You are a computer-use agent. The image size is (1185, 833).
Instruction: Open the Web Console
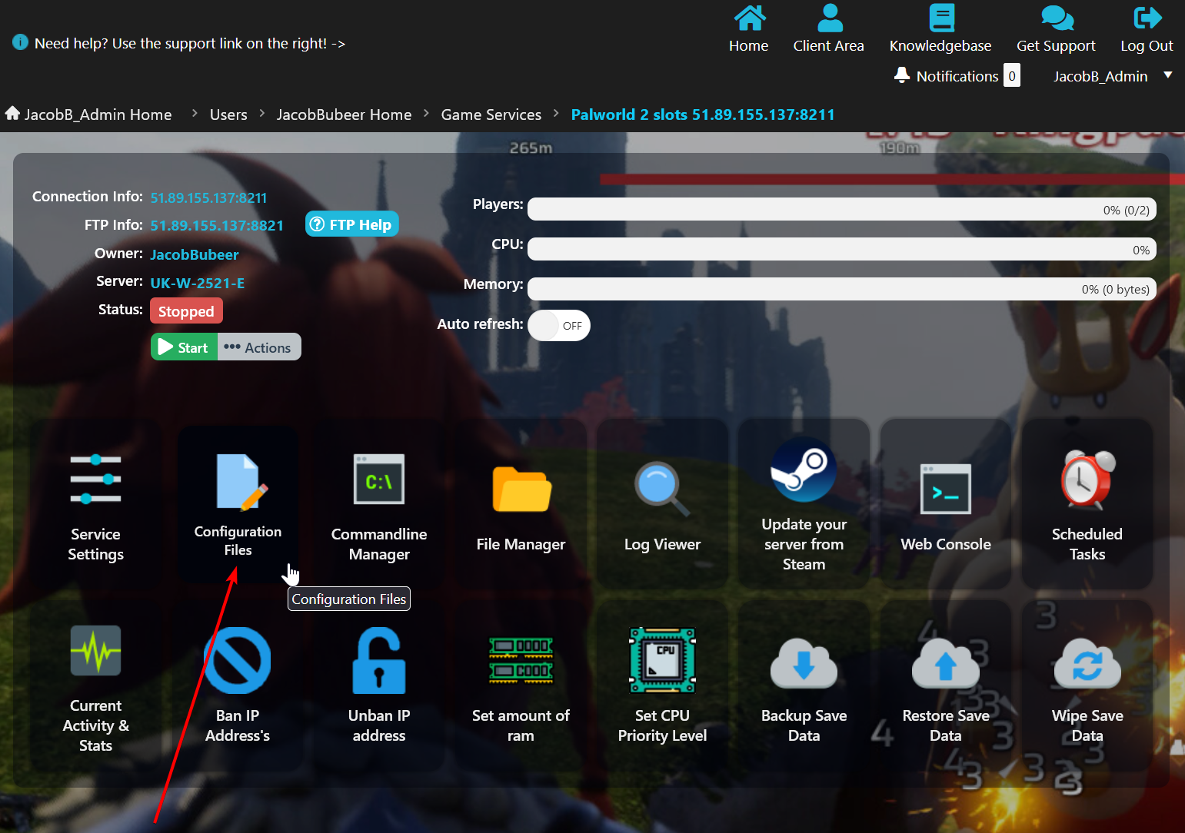(x=945, y=490)
